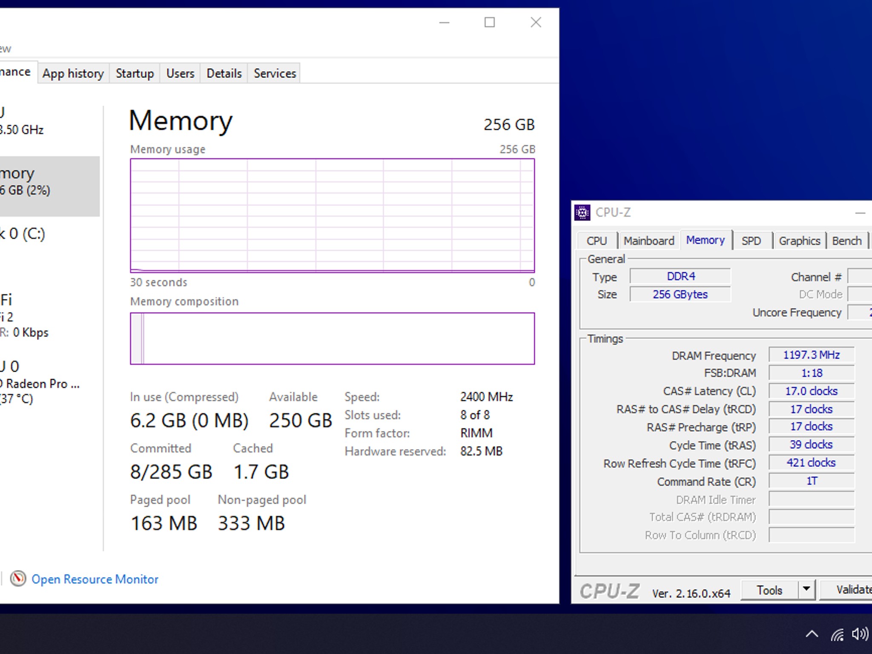Maximize the Task Manager window
Viewport: 872px width, 654px height.
pos(490,22)
